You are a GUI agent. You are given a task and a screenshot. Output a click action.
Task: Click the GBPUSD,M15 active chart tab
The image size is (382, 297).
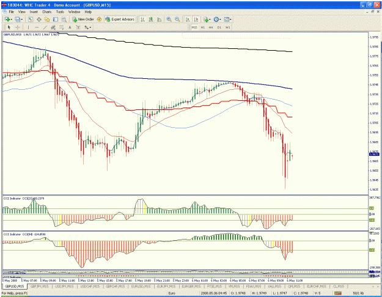coord(15,286)
